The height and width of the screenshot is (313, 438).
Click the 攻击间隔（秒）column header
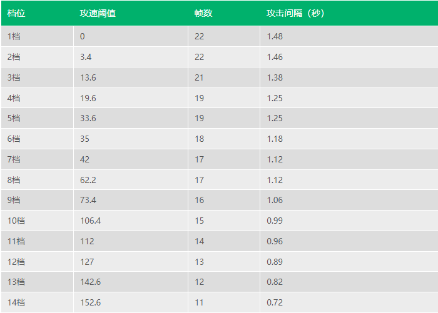tap(295, 13)
